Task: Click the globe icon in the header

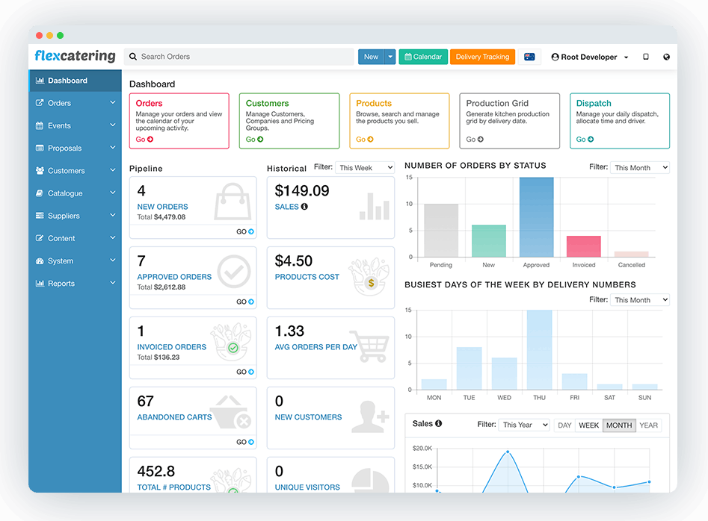Action: pyautogui.click(x=666, y=57)
